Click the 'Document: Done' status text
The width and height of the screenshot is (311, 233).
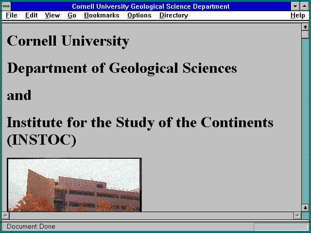click(x=31, y=226)
